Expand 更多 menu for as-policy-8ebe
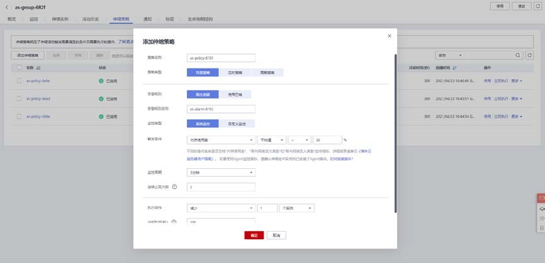Screen dimensions: 545x263 click(517, 81)
